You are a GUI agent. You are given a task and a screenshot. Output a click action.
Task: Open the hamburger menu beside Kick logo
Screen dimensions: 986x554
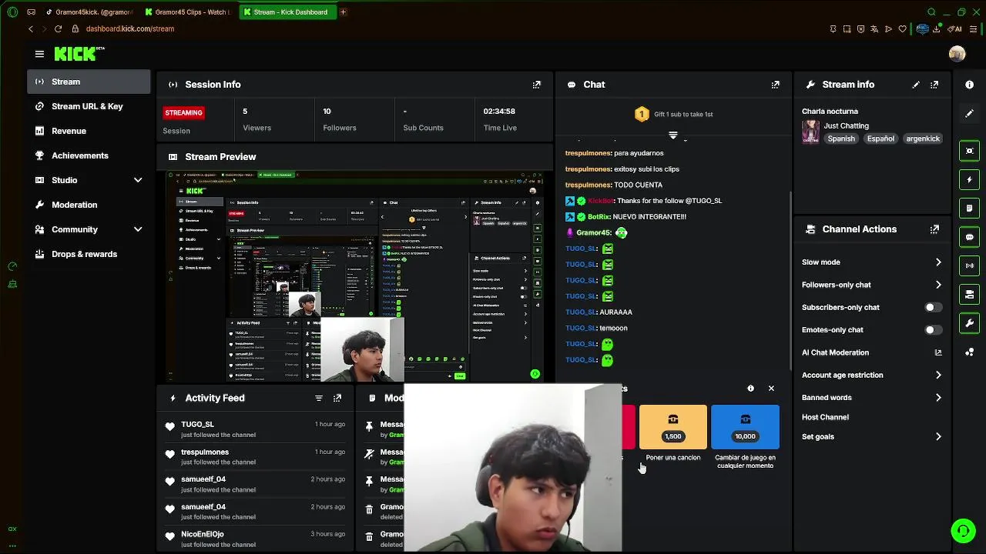click(x=39, y=54)
